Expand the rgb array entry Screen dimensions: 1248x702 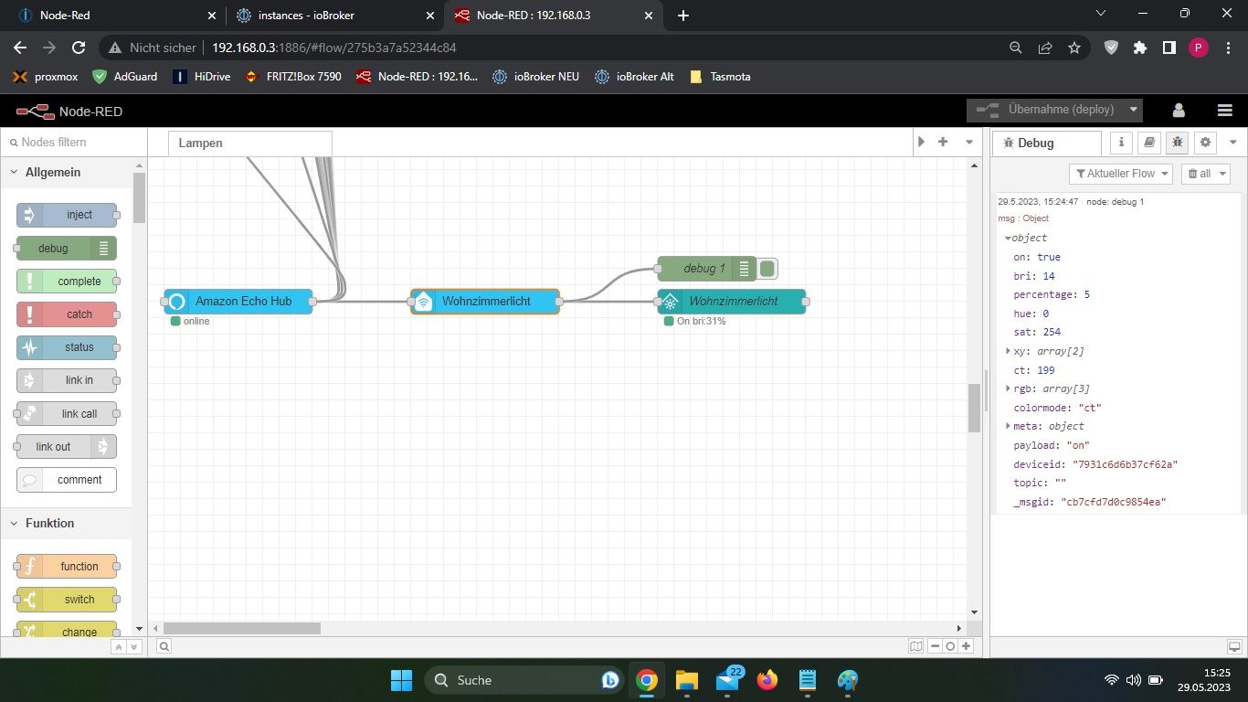(x=1008, y=388)
